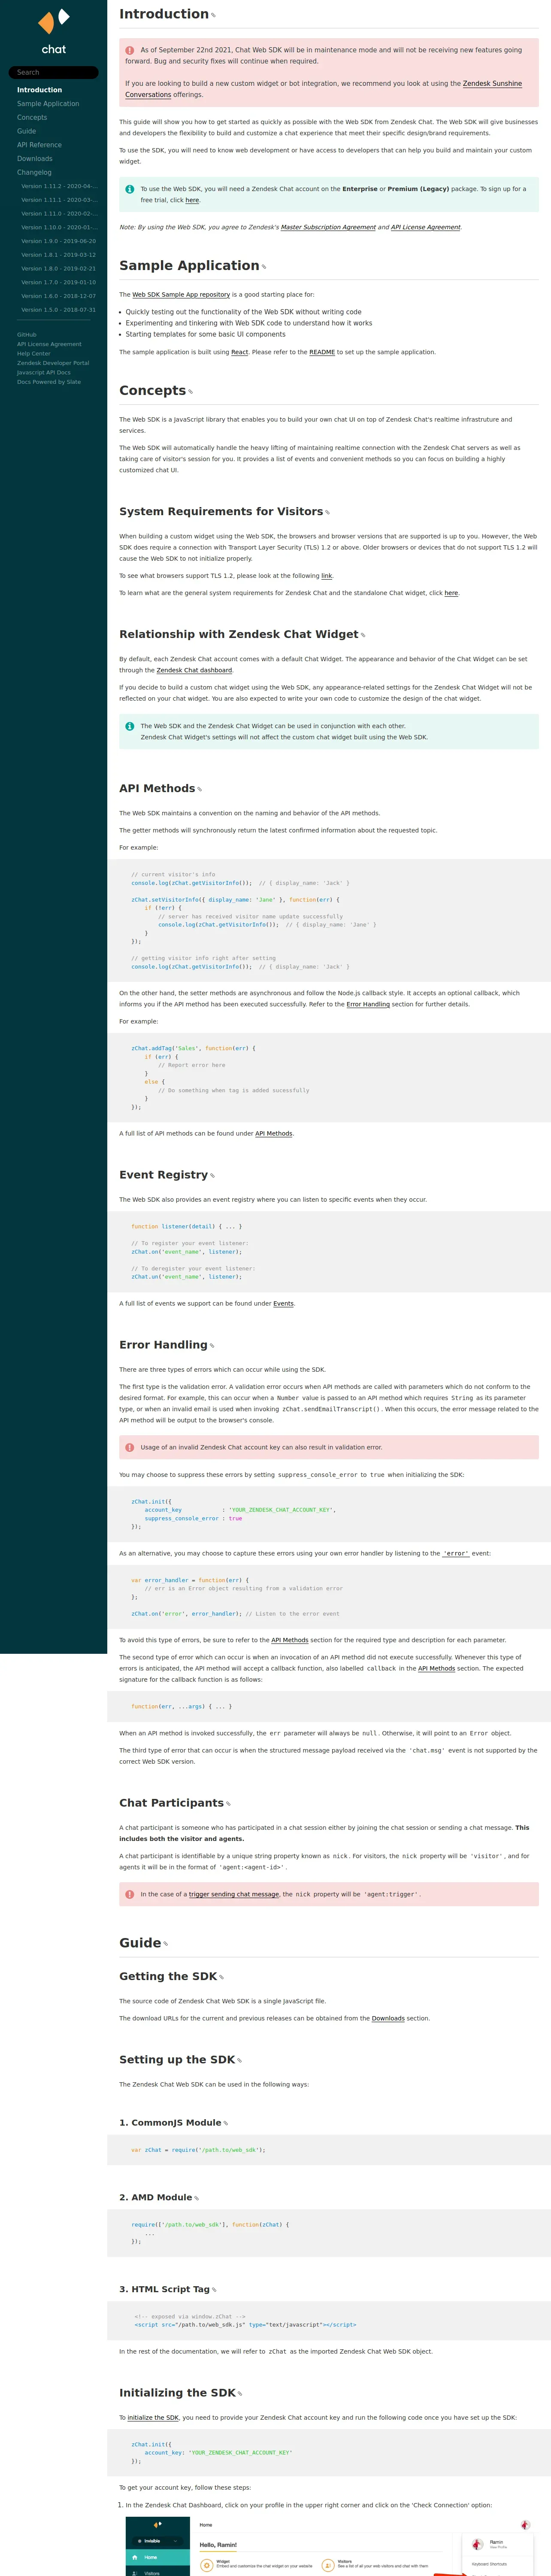Viewport: 551px width, 2576px height.
Task: Click the Zendesk Chat logo in the sidebar
Action: coord(54,31)
